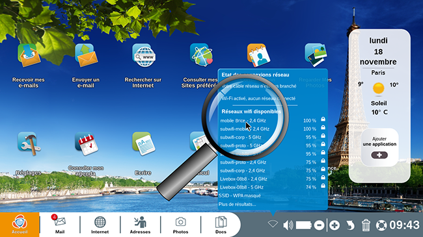Click the red mail notification badge
The width and height of the screenshot is (423, 237).
pyautogui.click(x=54, y=217)
